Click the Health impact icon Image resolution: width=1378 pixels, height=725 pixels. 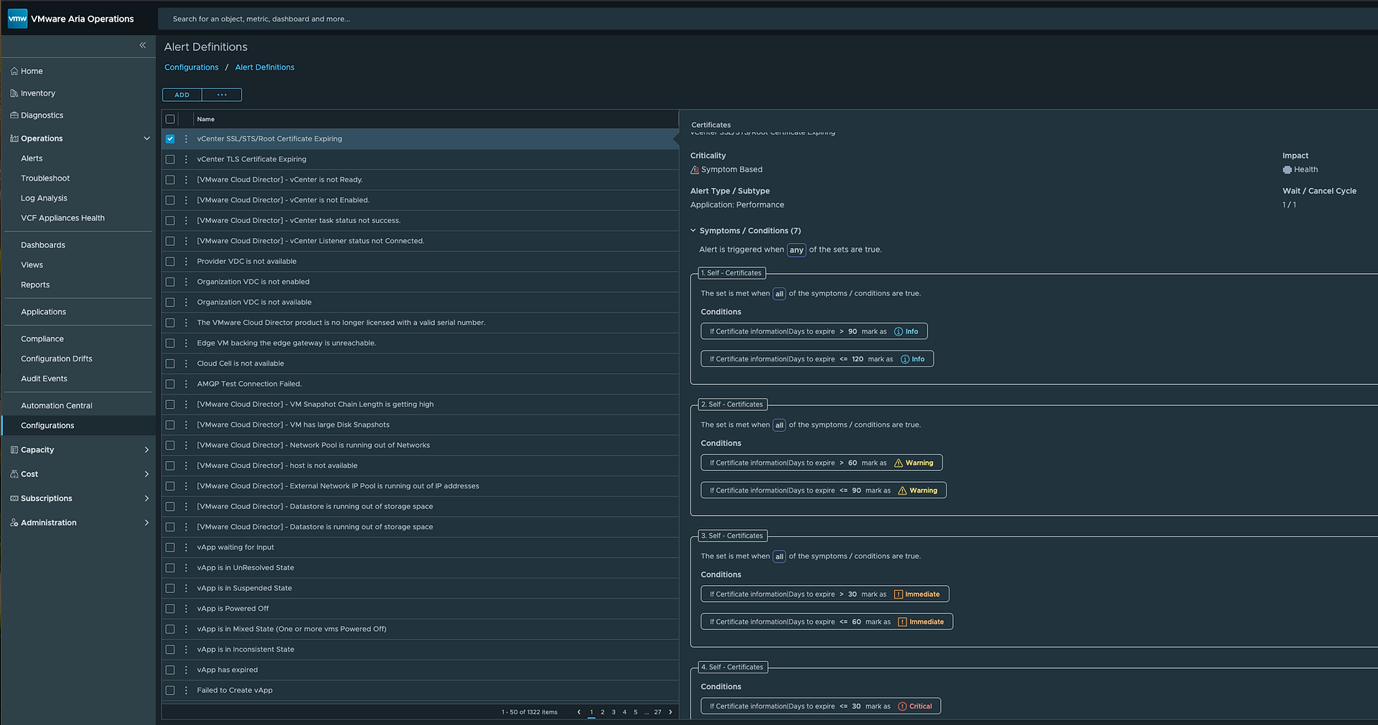pos(1287,170)
